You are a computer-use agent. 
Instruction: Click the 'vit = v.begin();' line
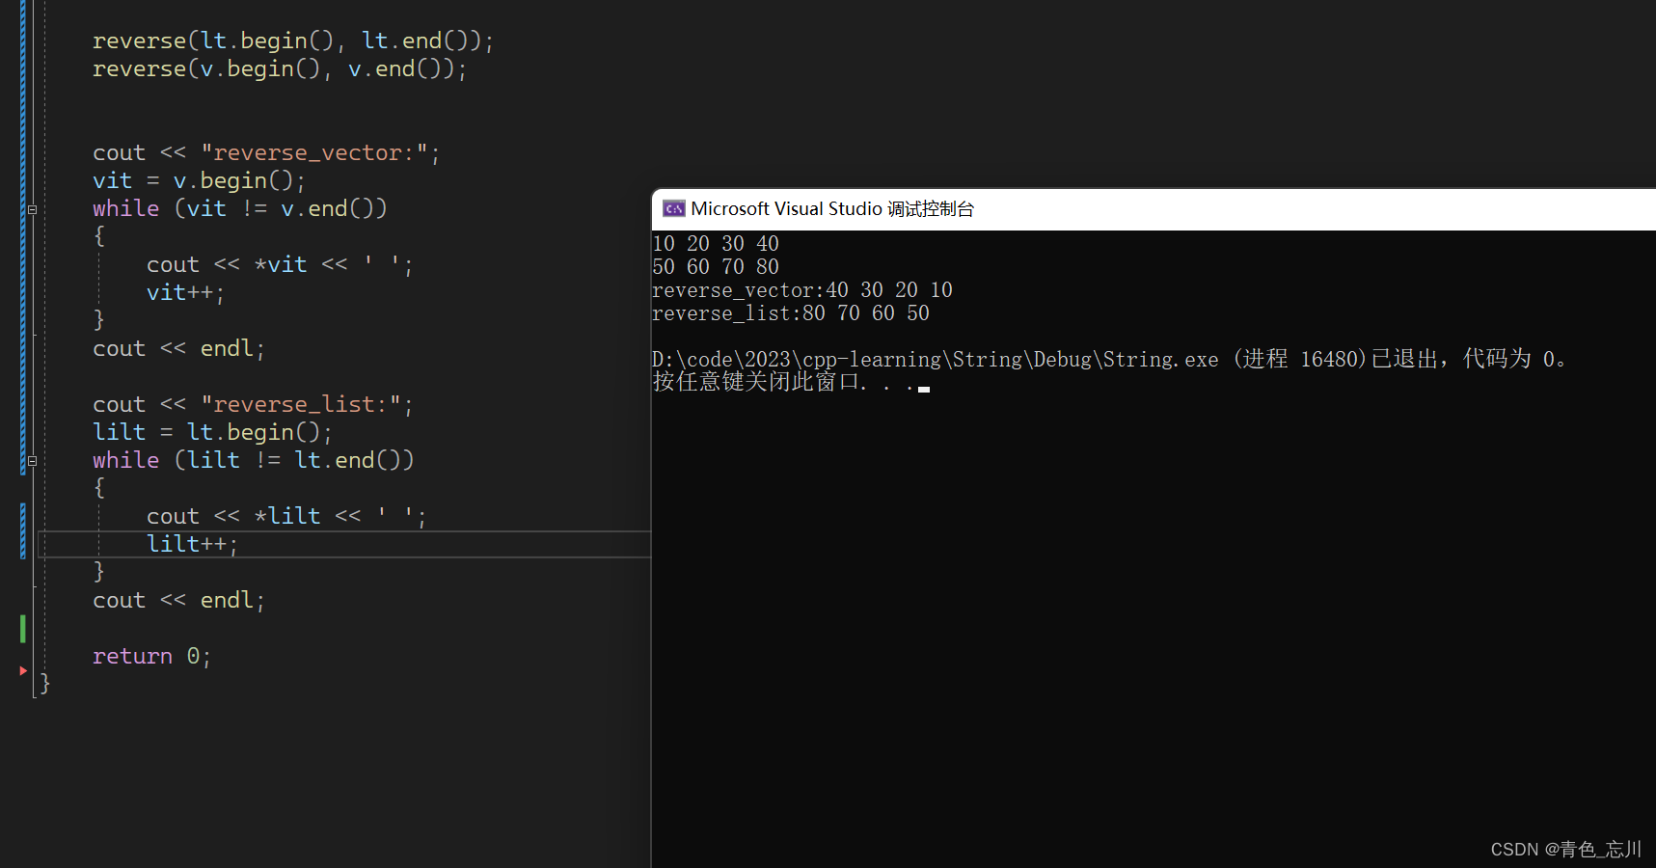pos(199,180)
